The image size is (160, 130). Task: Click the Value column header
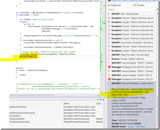pyautogui.click(x=79, y=104)
